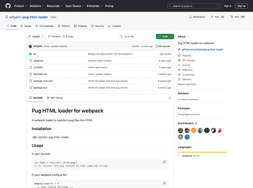Click the Notifications bell button

[x=197, y=17]
